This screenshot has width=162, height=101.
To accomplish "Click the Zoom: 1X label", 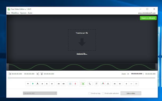I will tap(125, 74).
